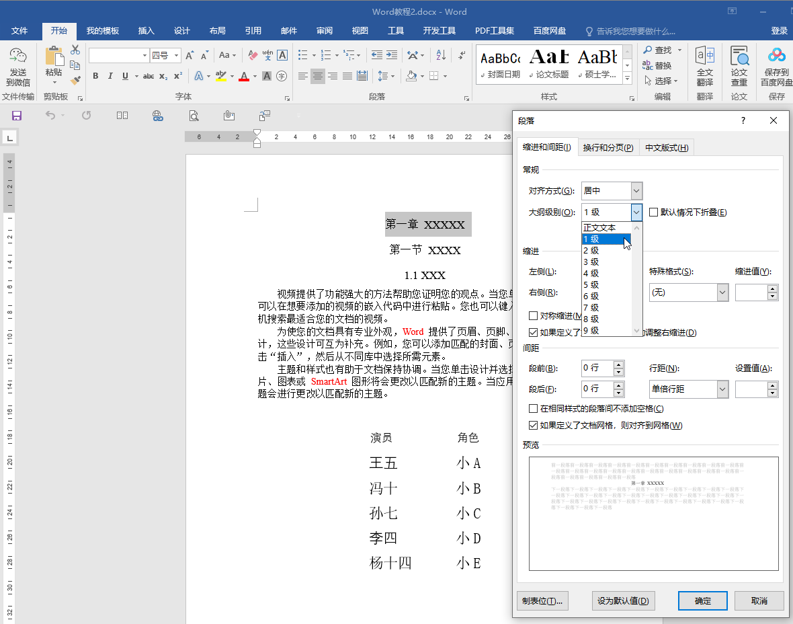Click the Bullets list icon
793x624 pixels.
click(303, 54)
